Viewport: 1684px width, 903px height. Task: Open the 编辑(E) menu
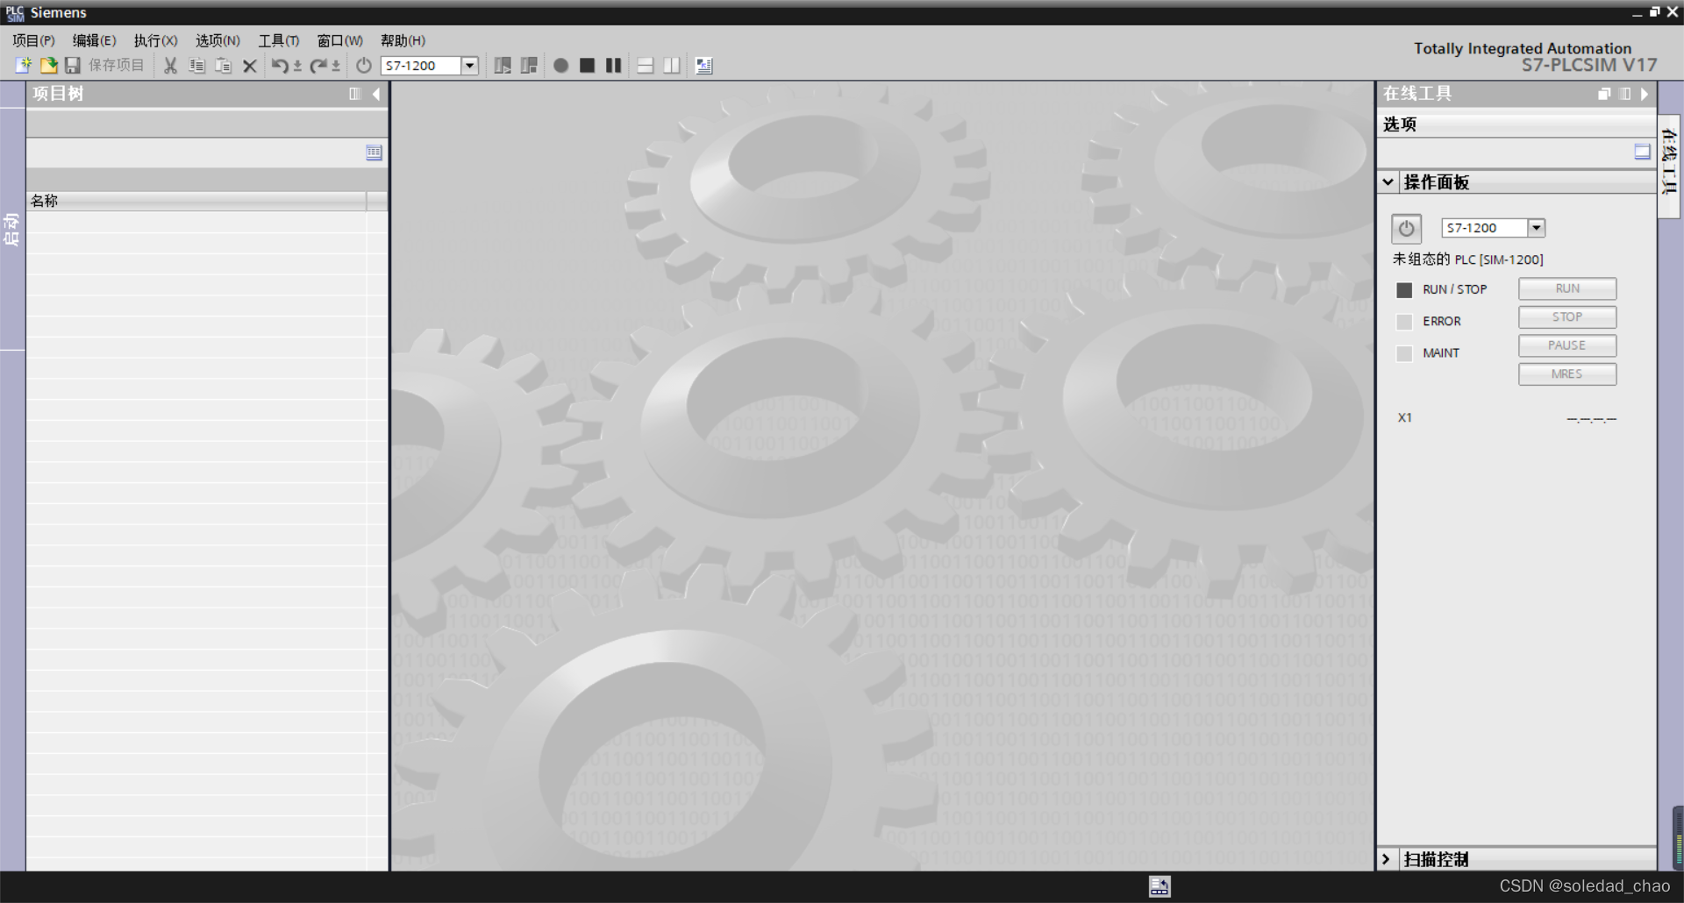94,40
